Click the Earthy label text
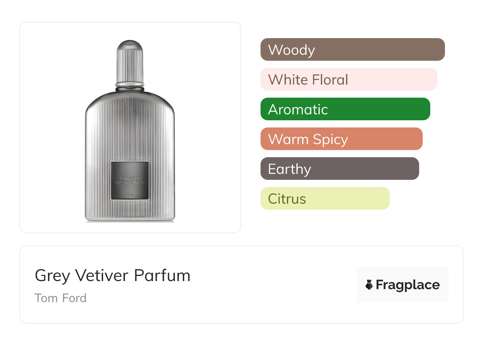This screenshot has height=343, width=483. pyautogui.click(x=289, y=169)
